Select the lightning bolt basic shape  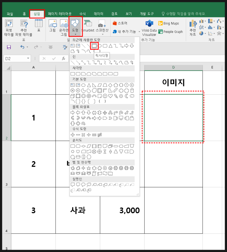coord(116,96)
